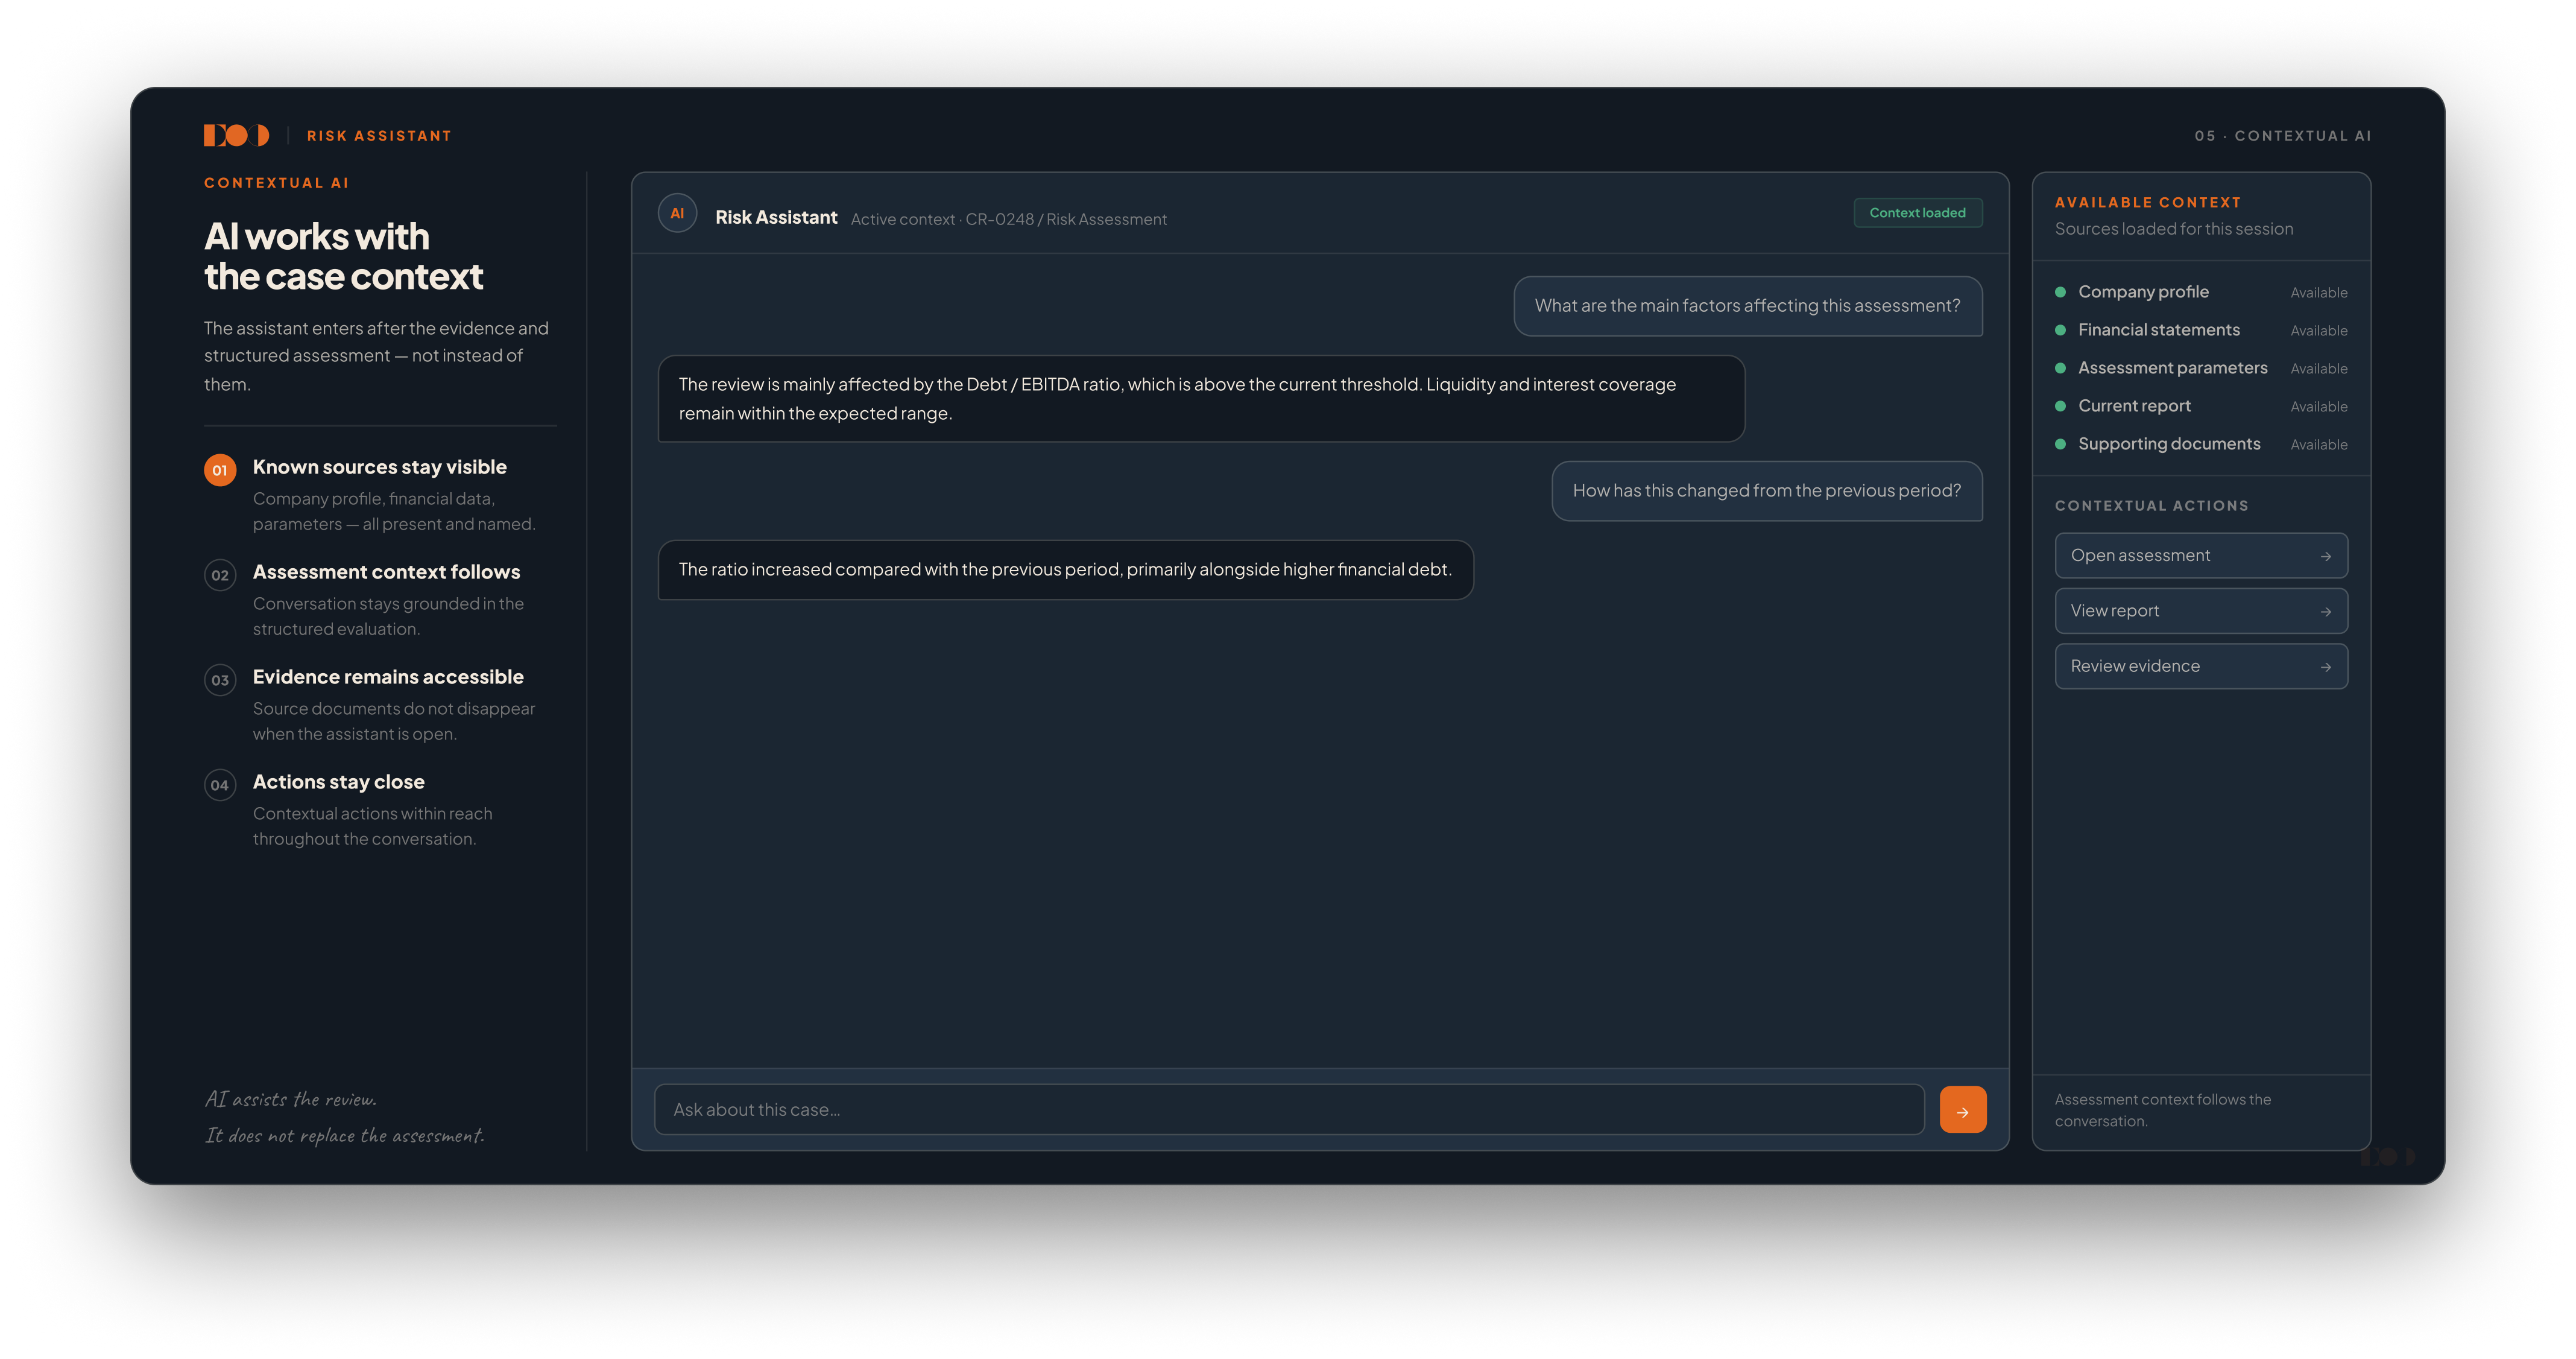This screenshot has width=2576, height=1359.
Task: Click the Active context CR-0248 breadcrumb text
Action: tap(1008, 219)
